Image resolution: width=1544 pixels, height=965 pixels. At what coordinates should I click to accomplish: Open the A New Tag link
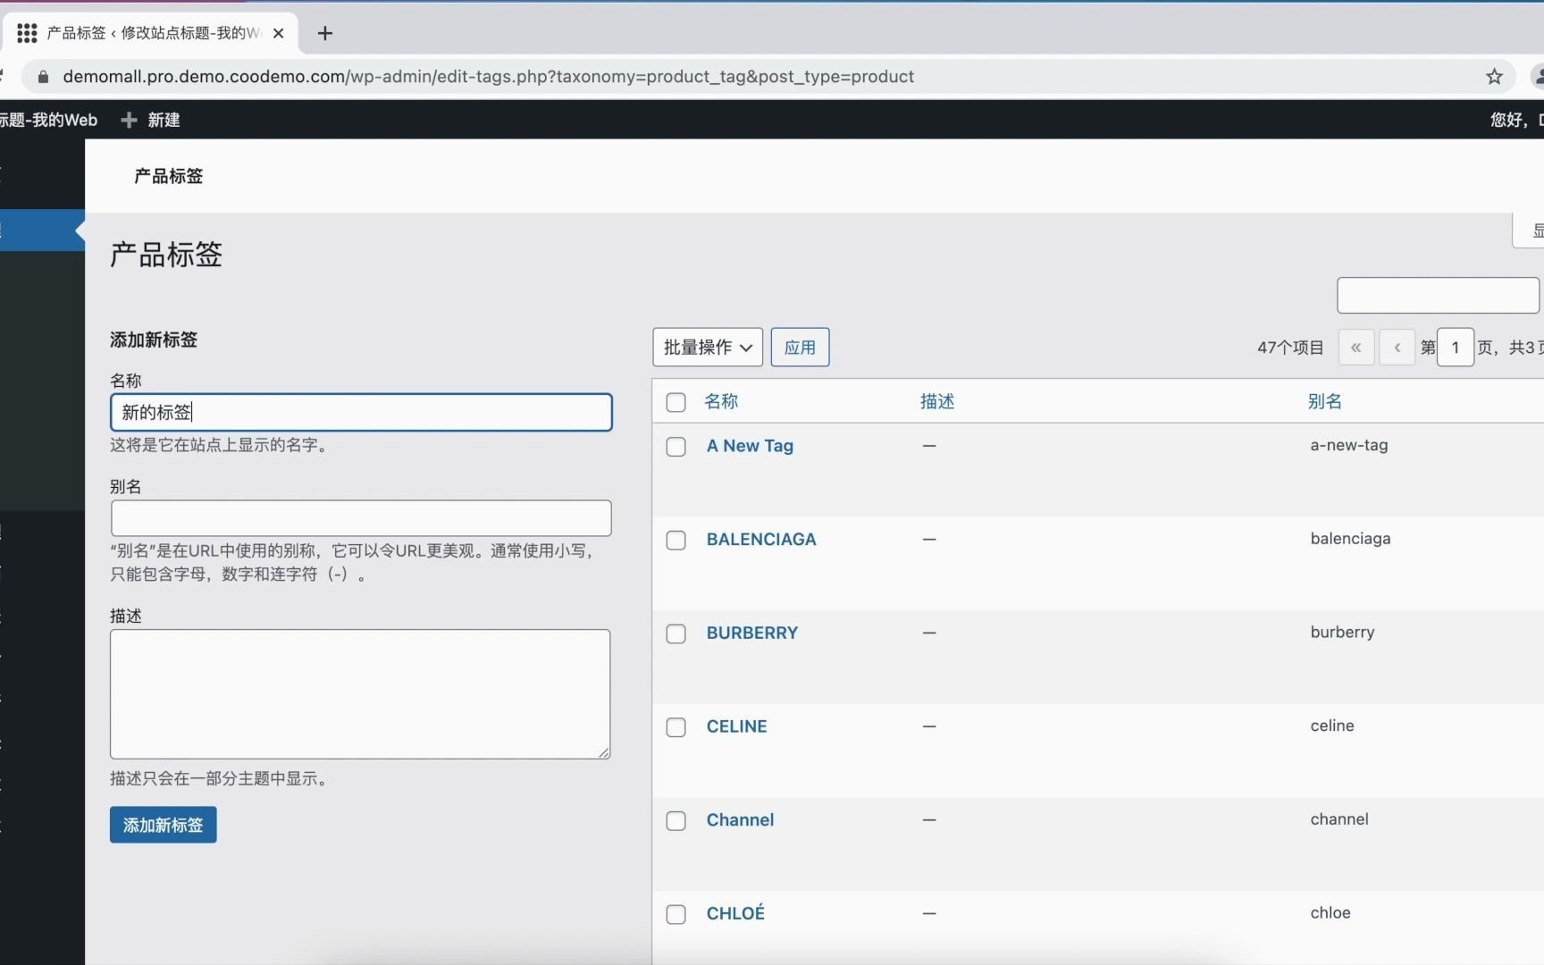(750, 446)
